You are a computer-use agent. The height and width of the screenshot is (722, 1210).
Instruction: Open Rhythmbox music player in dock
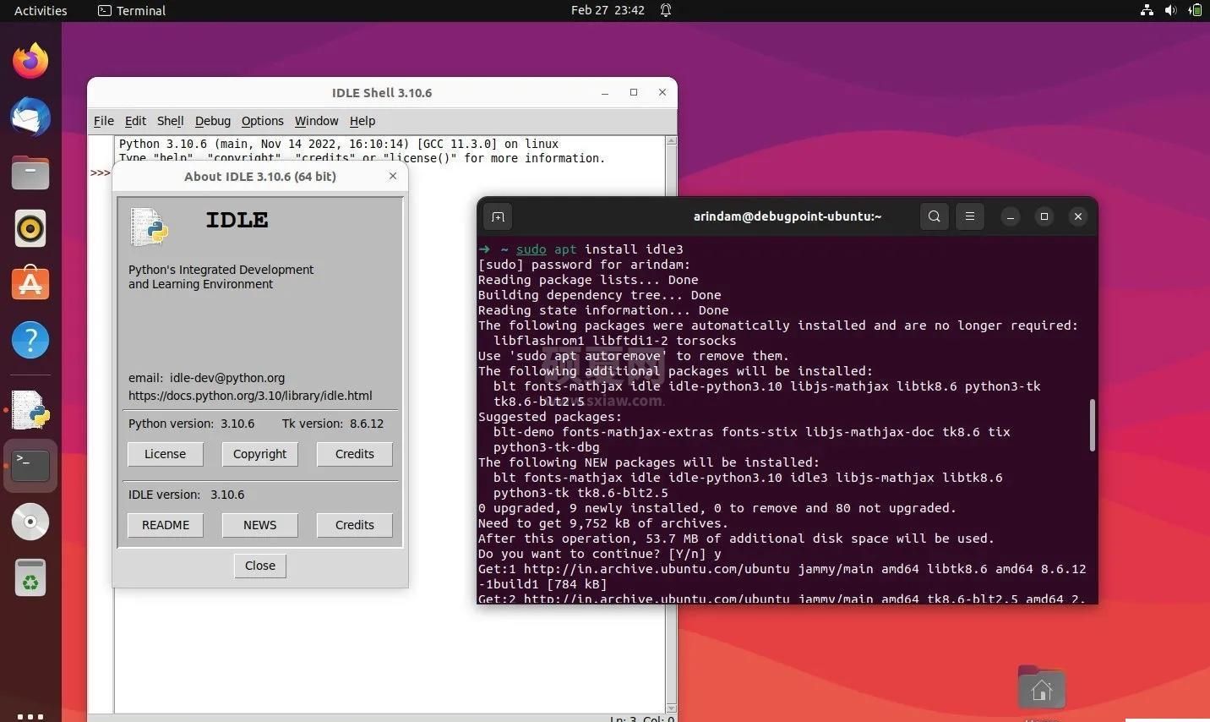pos(30,228)
